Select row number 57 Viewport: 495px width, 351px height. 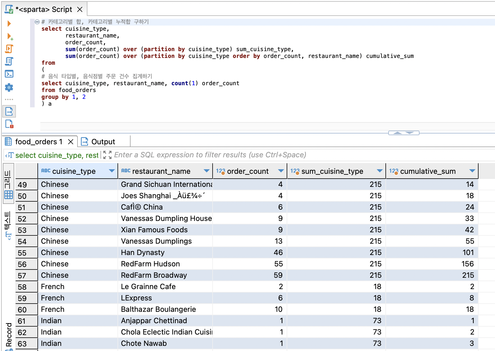(26, 275)
